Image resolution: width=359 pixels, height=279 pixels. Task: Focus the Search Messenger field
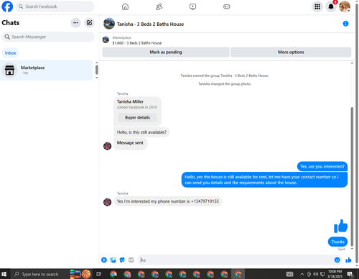(x=48, y=37)
